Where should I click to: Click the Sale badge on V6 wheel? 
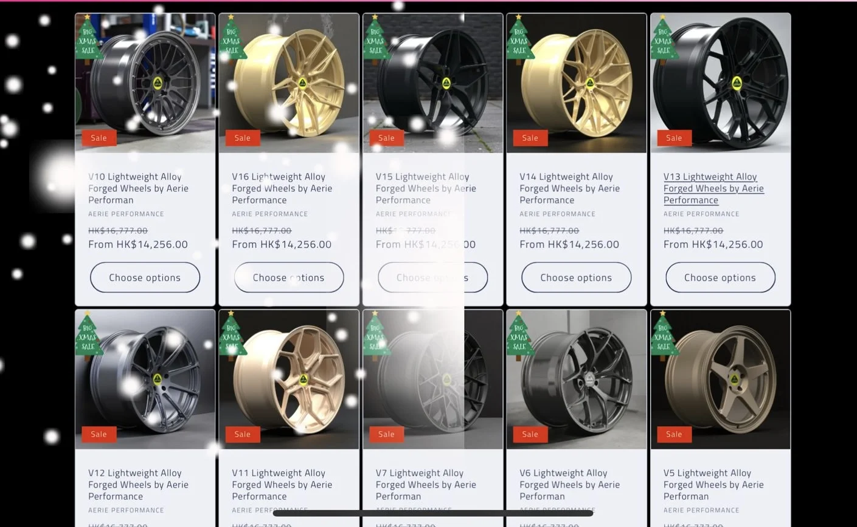pyautogui.click(x=530, y=434)
